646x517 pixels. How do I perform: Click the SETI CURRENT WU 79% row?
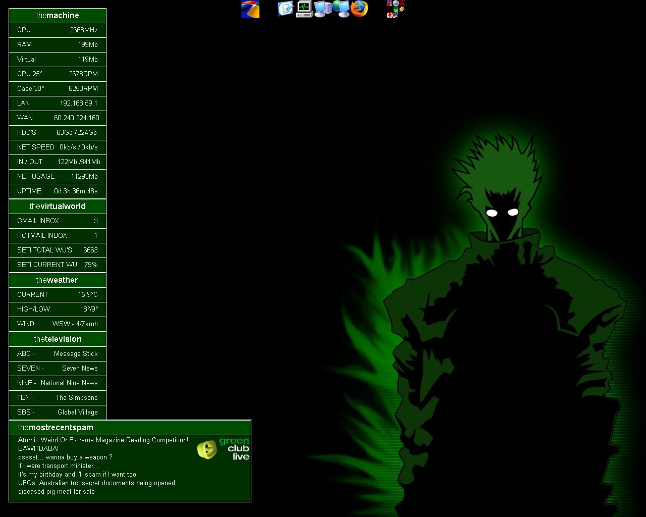pyautogui.click(x=58, y=265)
